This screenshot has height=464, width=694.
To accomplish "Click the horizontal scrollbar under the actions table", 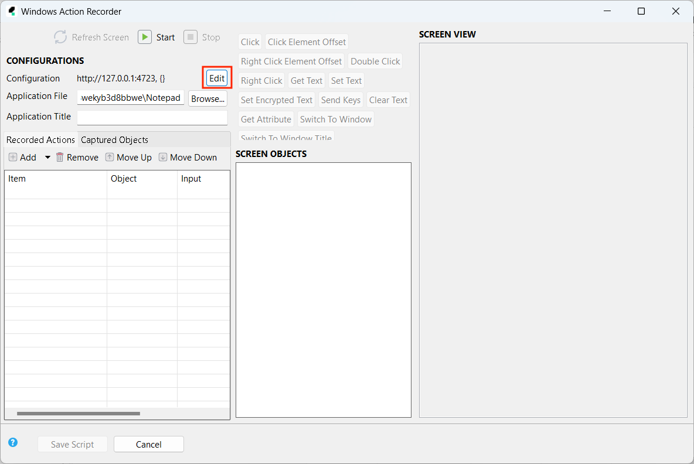I will click(79, 414).
